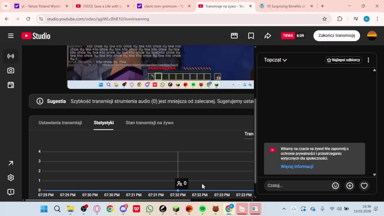Screen dimensions: 384x216
Task: Switch to Ustawienia transmisji tab
Action: [x=60, y=123]
